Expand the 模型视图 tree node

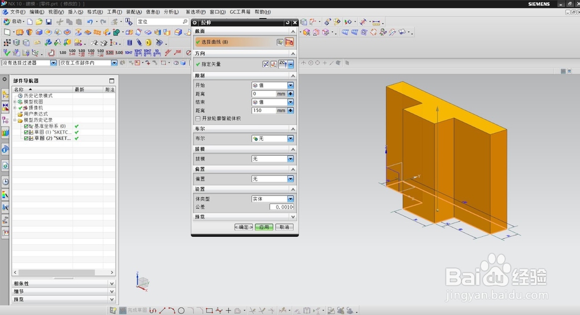[x=15, y=101]
